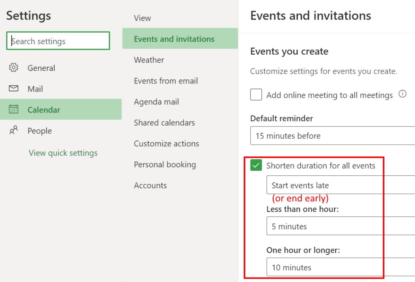
Task: Open Shared calendars settings
Action: point(164,122)
